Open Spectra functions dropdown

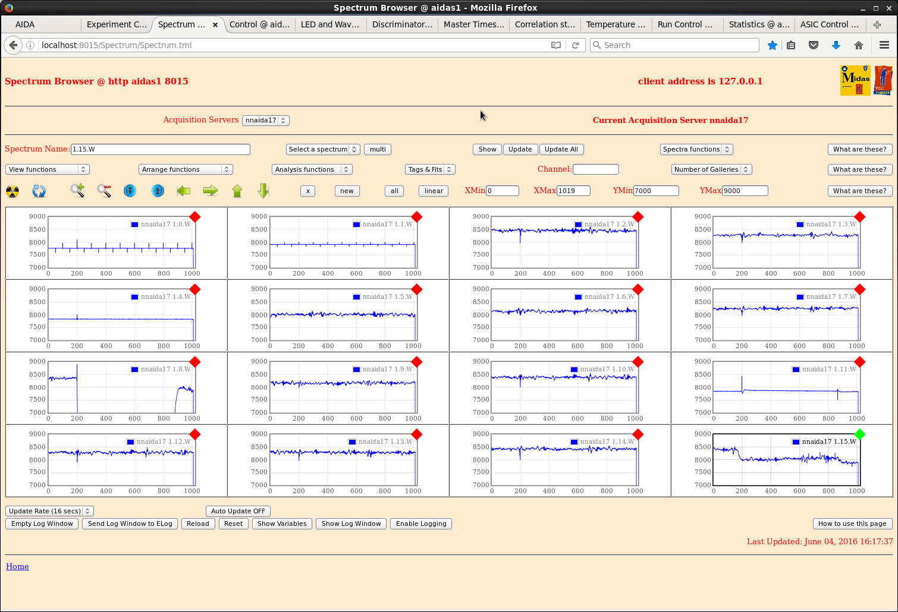tap(696, 149)
